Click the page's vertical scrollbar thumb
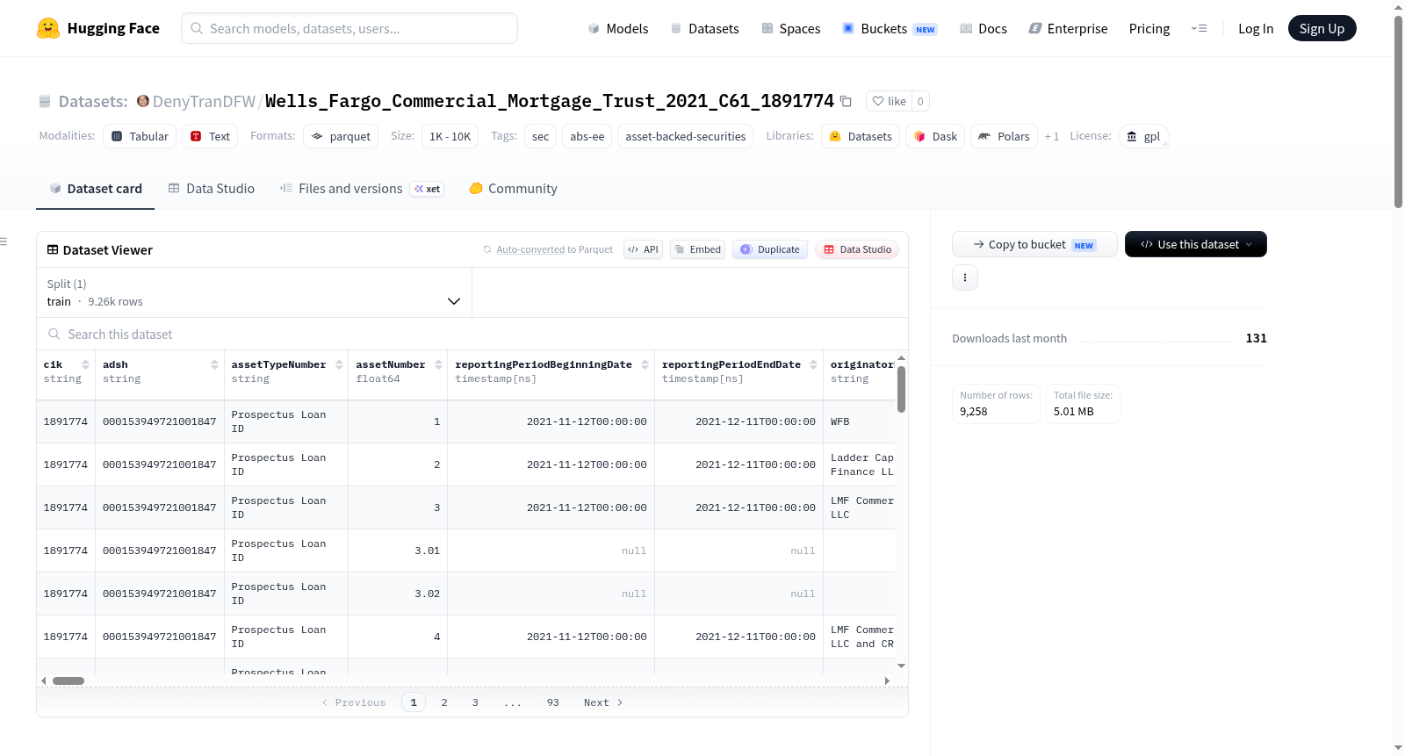1405x756 pixels. [x=1398, y=112]
